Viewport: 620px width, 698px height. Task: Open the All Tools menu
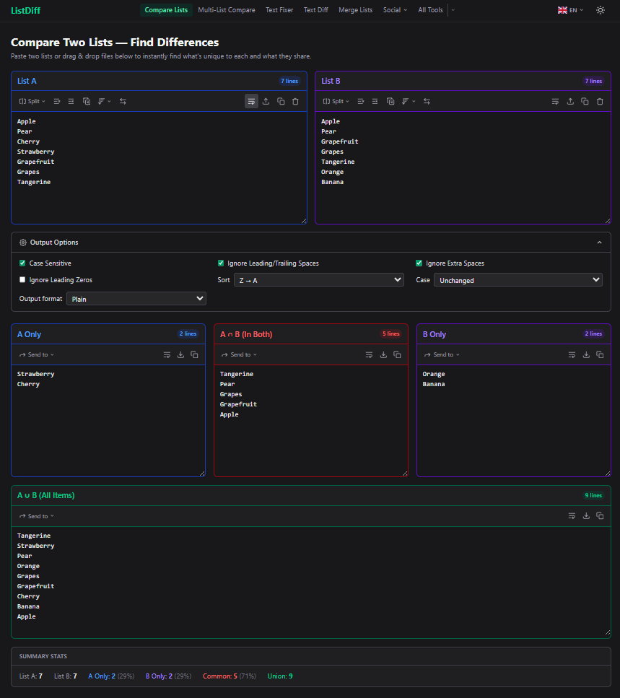(430, 10)
